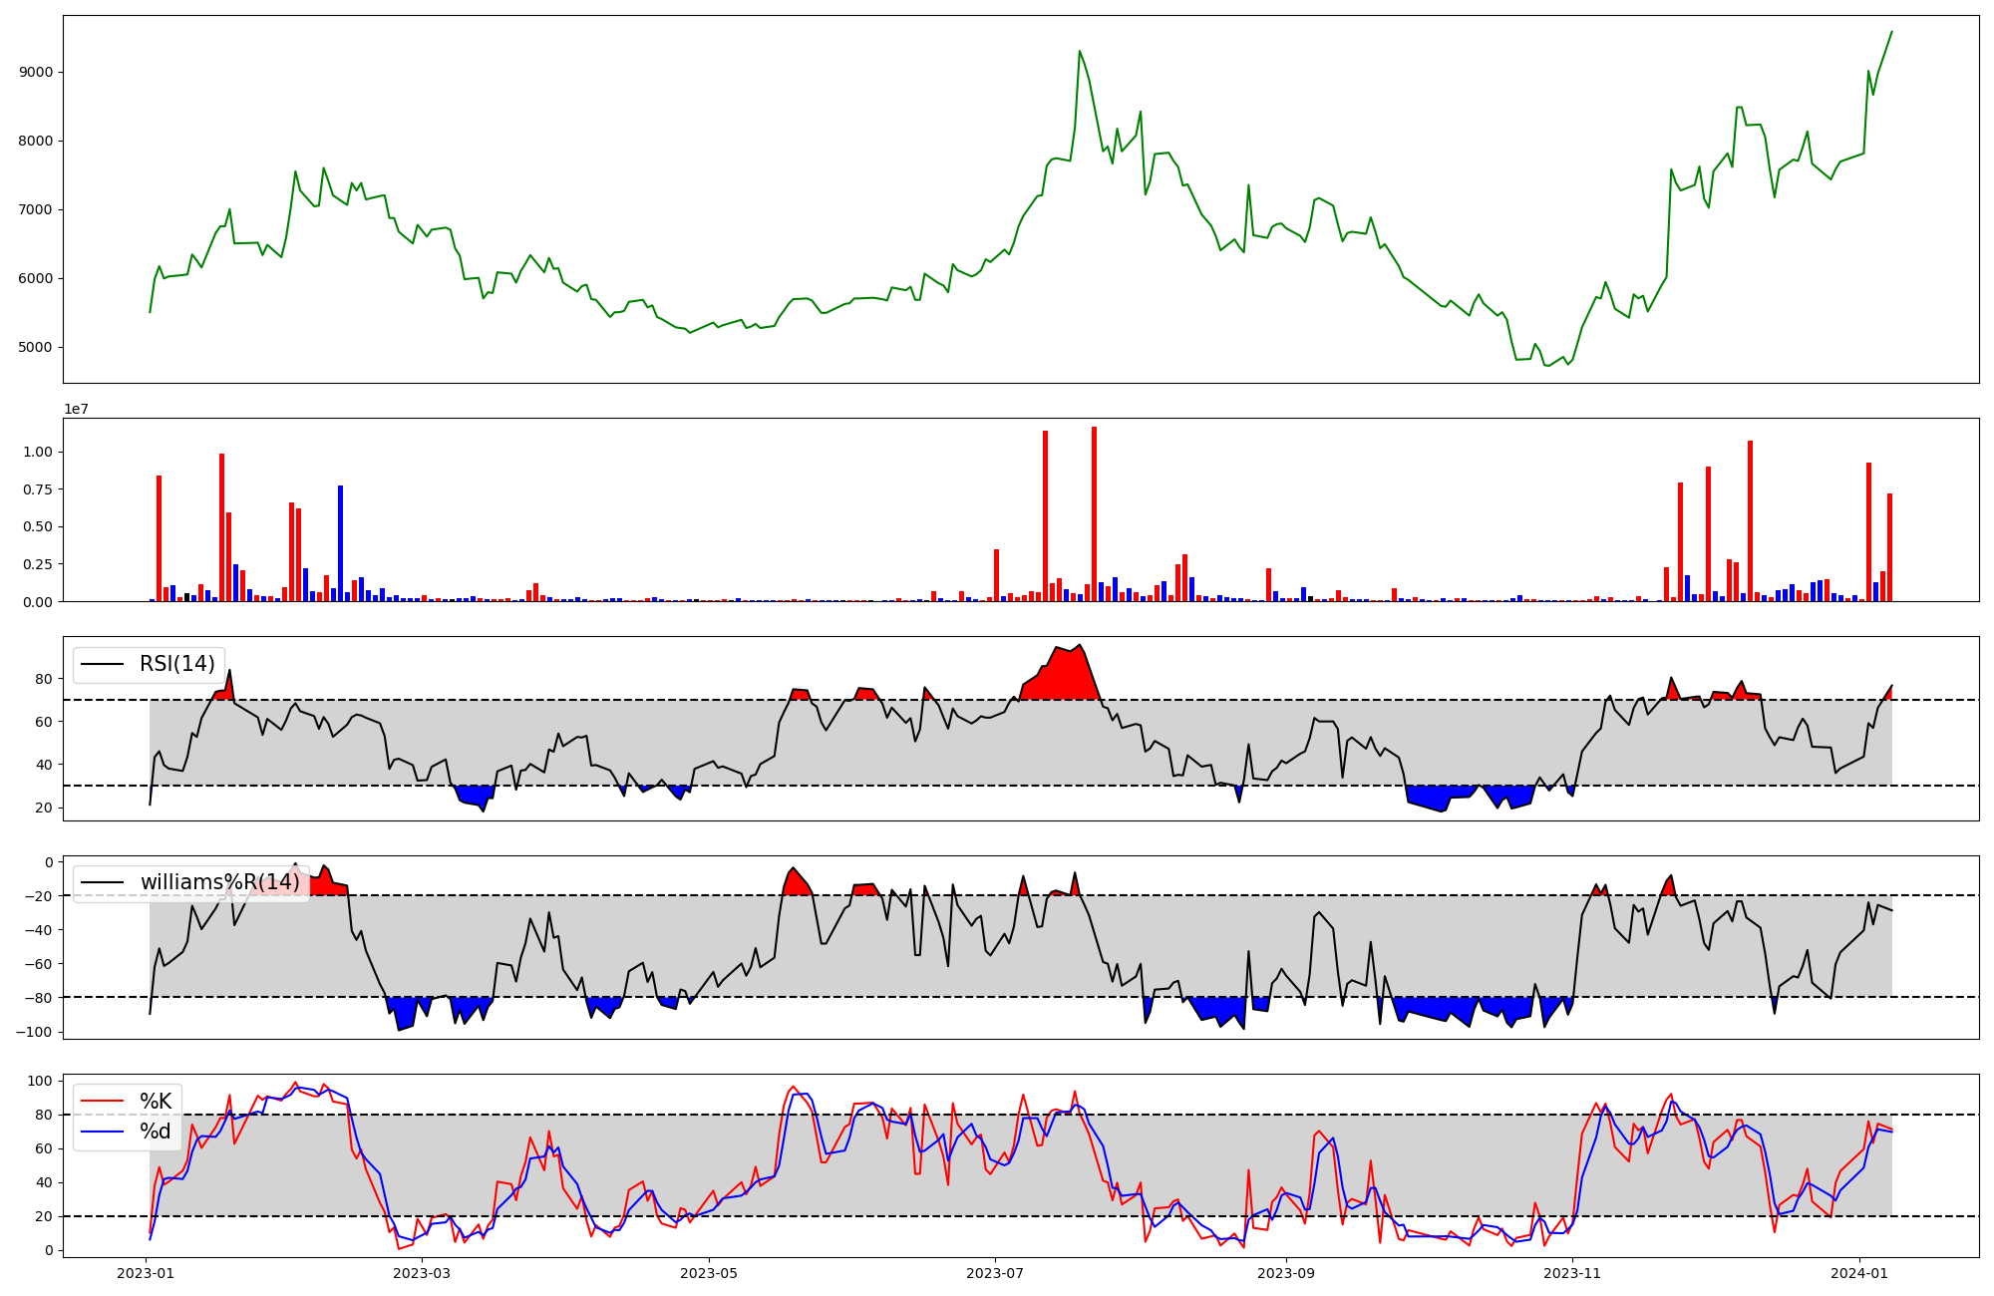Click the 2023-11 x-axis date label
This screenshot has width=1994, height=1296.
click(x=1572, y=1273)
